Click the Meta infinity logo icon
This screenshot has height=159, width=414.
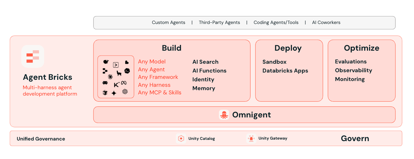(x=124, y=83)
